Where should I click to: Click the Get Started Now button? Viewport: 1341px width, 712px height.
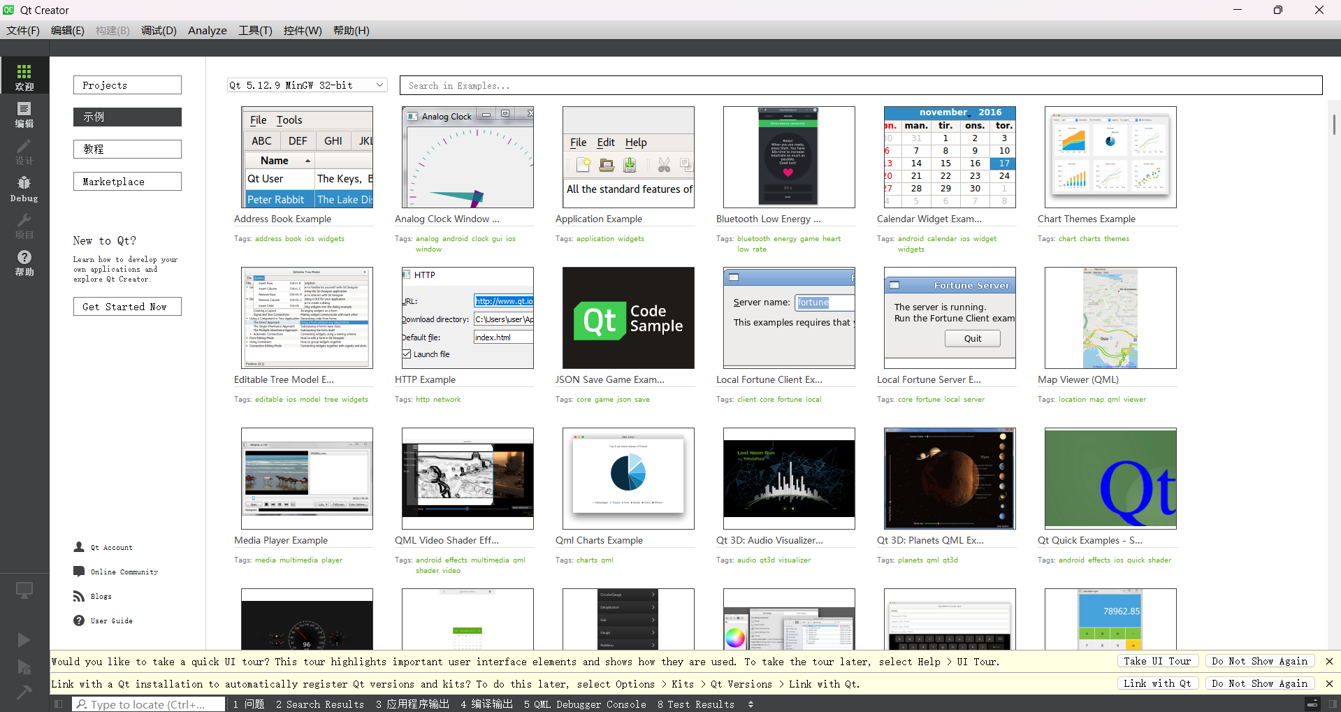(x=127, y=306)
